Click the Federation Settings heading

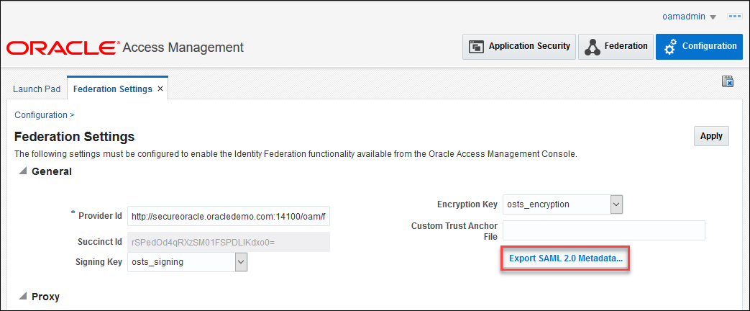tap(75, 137)
